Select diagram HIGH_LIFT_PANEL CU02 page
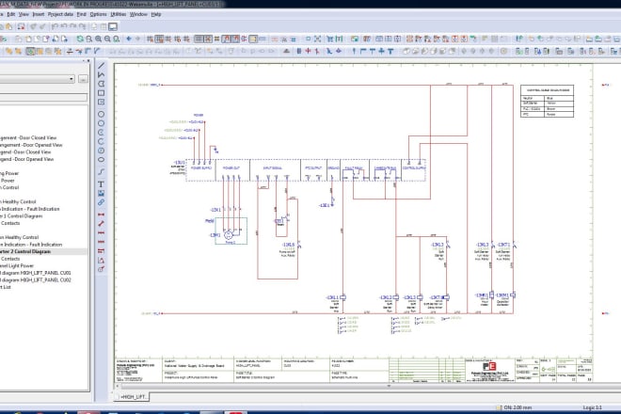Image resolution: width=621 pixels, height=414 pixels. [x=36, y=280]
